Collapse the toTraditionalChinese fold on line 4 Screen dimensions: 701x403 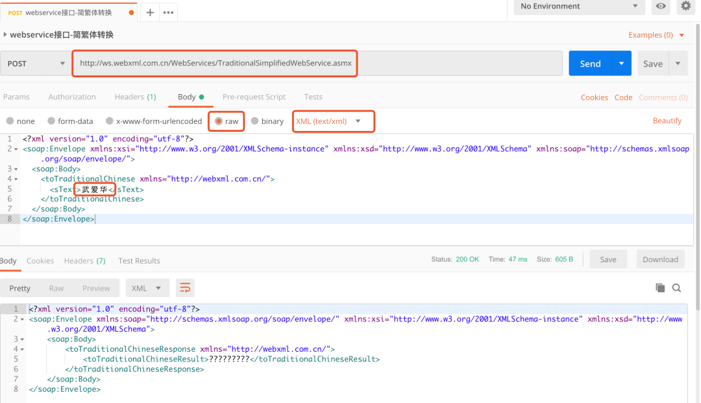pyautogui.click(x=16, y=179)
